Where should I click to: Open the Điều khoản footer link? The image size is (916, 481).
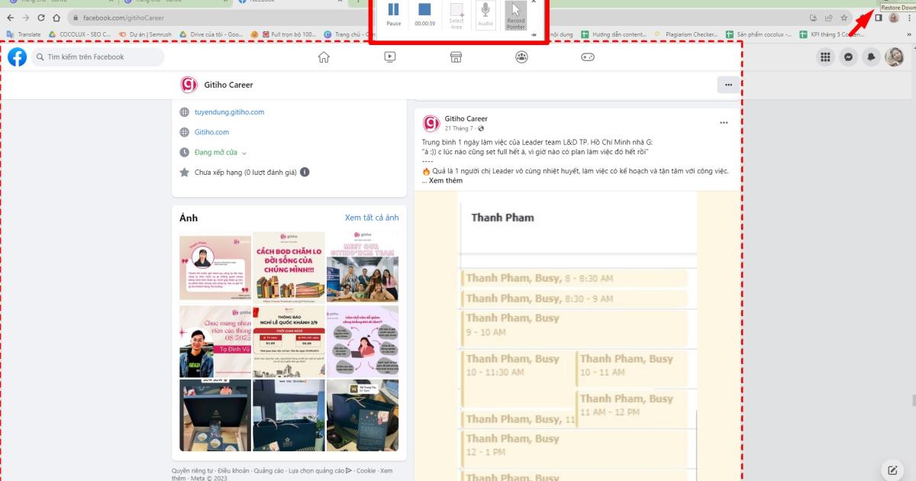[x=234, y=471]
